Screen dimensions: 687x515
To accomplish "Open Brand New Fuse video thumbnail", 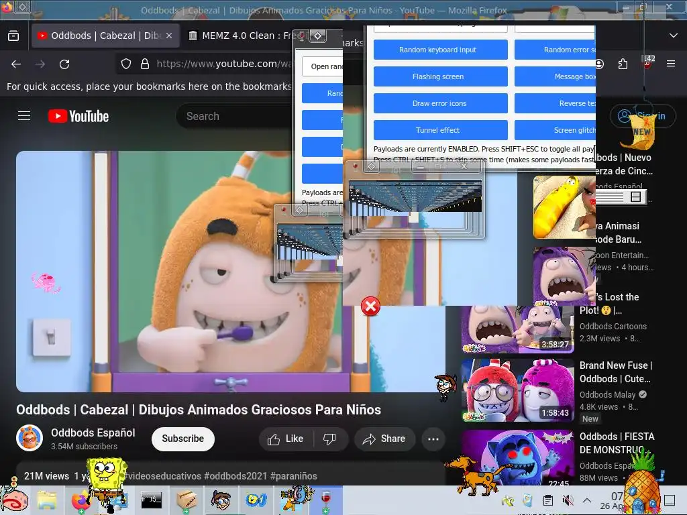I will click(x=517, y=390).
